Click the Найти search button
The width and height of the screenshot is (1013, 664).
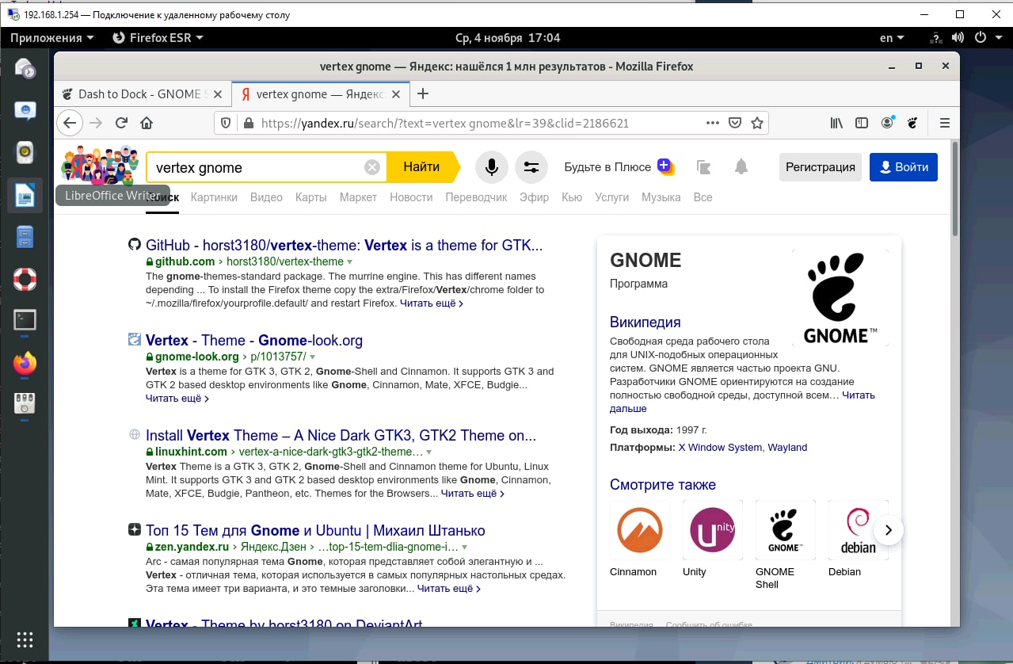point(422,167)
